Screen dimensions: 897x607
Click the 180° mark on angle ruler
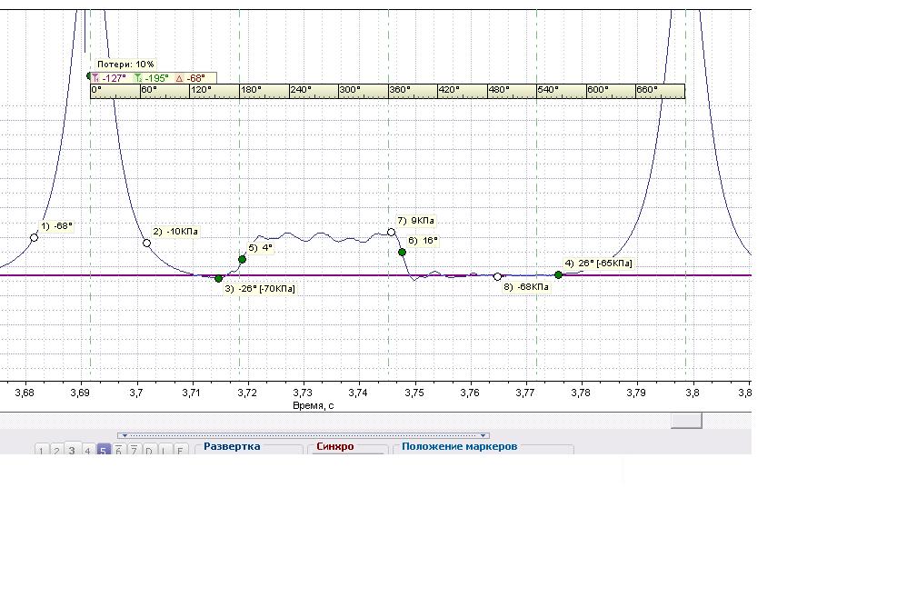click(251, 90)
